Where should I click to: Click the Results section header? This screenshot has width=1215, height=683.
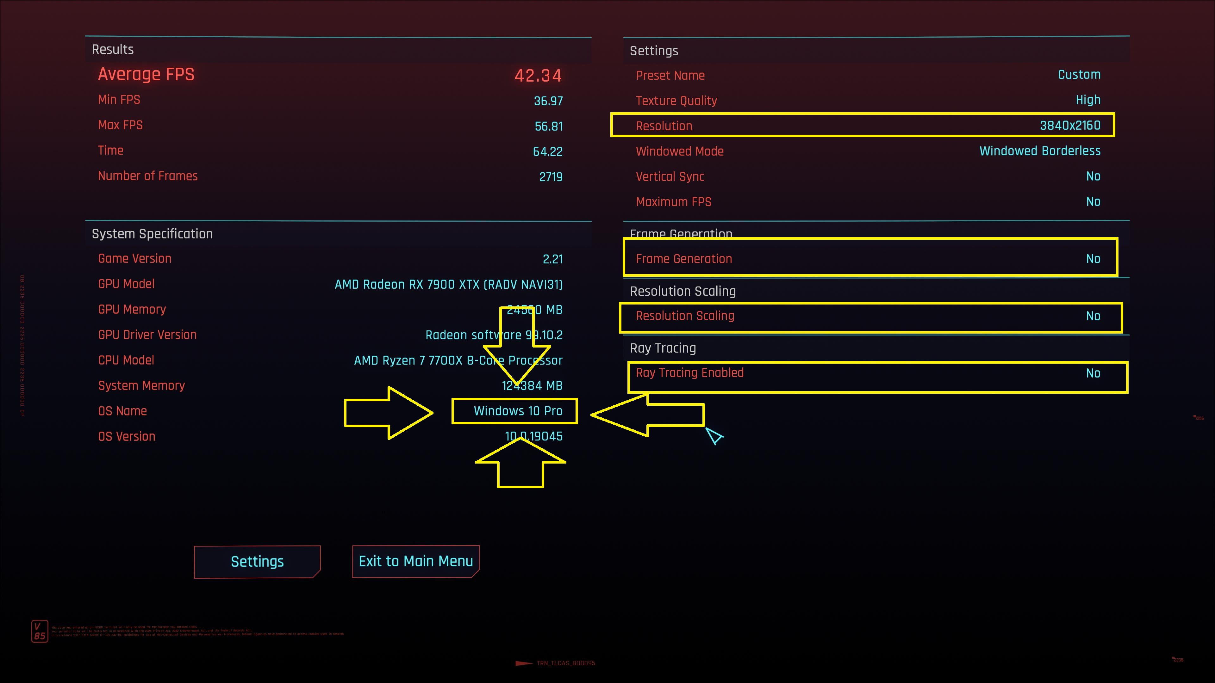[x=113, y=50]
